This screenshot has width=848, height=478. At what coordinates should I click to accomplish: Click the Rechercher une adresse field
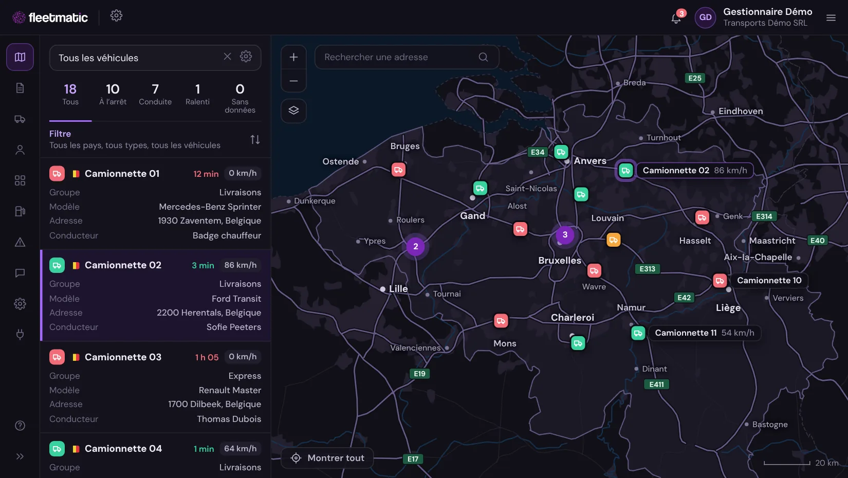point(407,57)
